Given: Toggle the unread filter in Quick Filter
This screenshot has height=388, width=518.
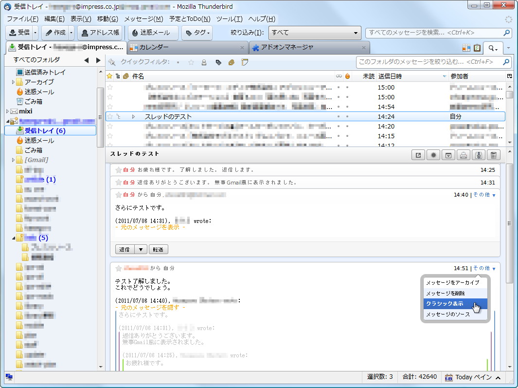Looking at the screenshot, I should click(178, 62).
